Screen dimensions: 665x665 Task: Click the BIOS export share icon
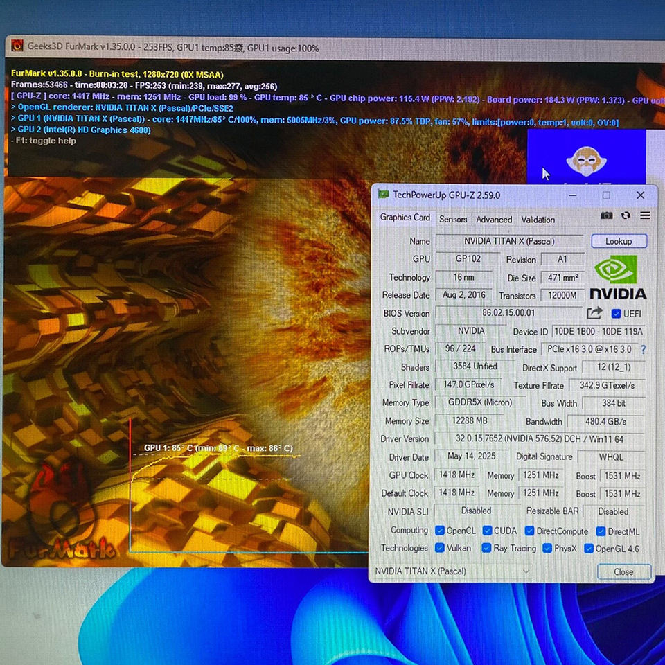594,313
